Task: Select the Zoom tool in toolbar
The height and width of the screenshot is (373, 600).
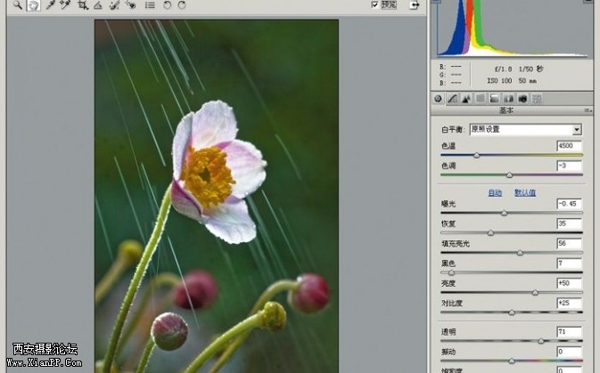Action: [x=17, y=5]
